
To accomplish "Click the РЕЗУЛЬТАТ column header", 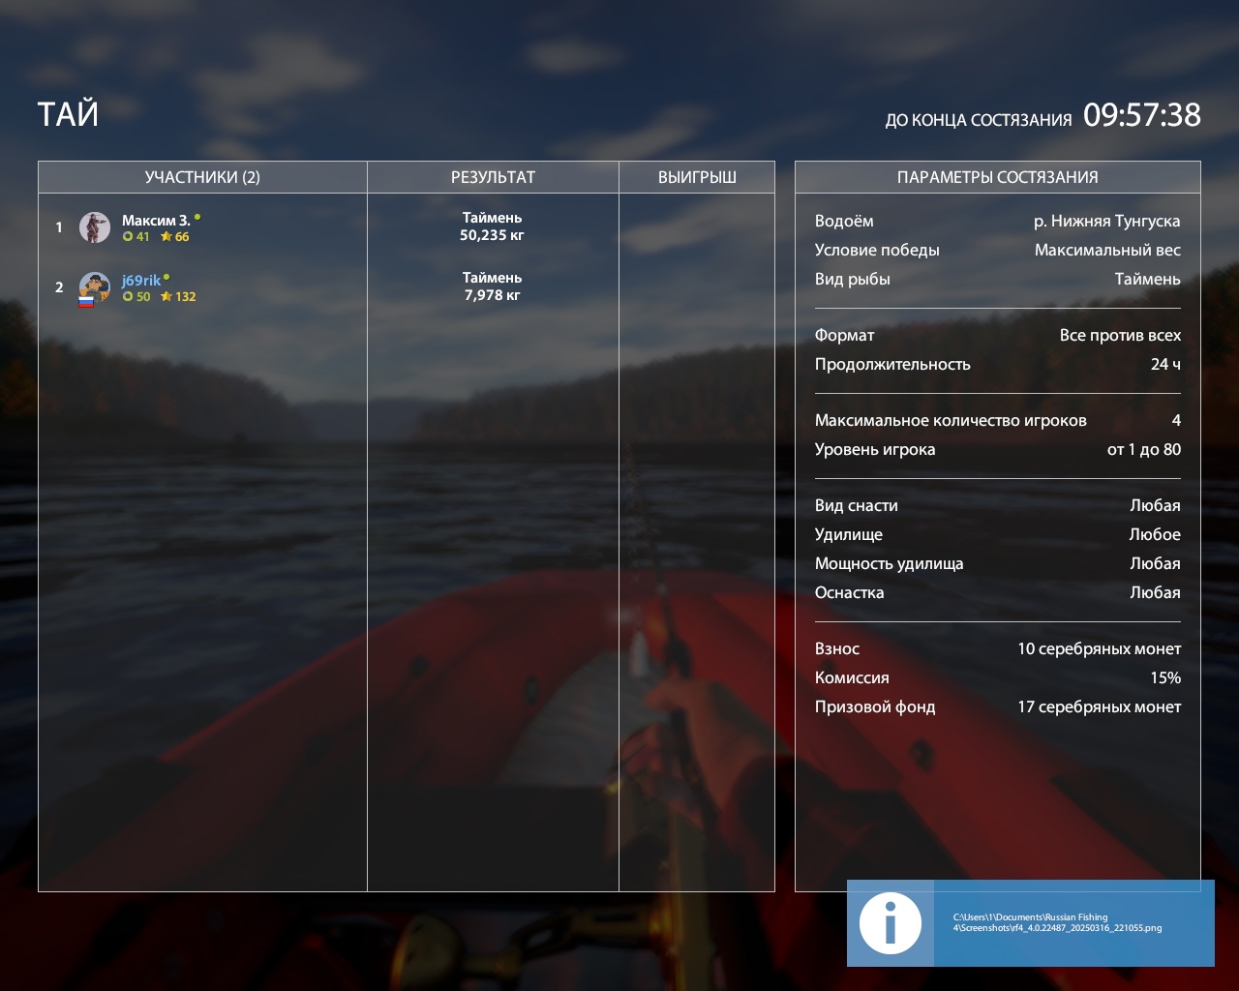I will 493,177.
